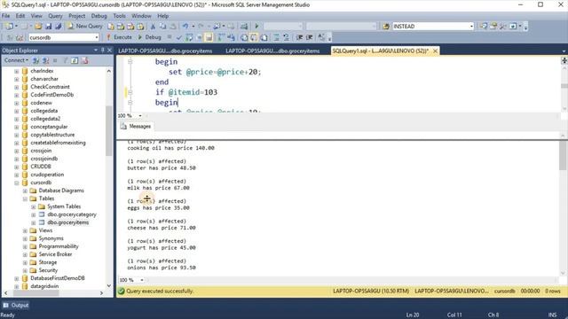This screenshot has height=319, width=568.
Task: Select the dbo.groceryitems table
Action: click(67, 222)
